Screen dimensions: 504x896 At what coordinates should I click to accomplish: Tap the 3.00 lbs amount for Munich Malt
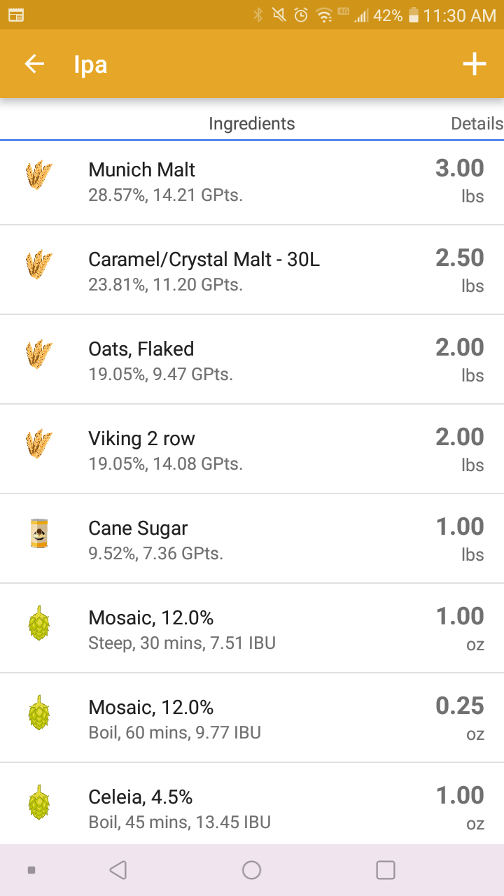(460, 181)
